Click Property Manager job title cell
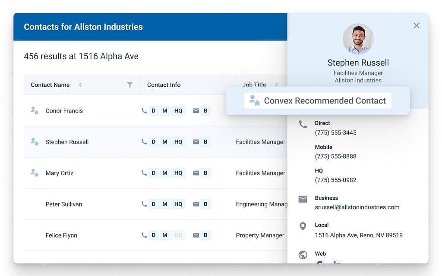This screenshot has width=442, height=276. (260, 235)
